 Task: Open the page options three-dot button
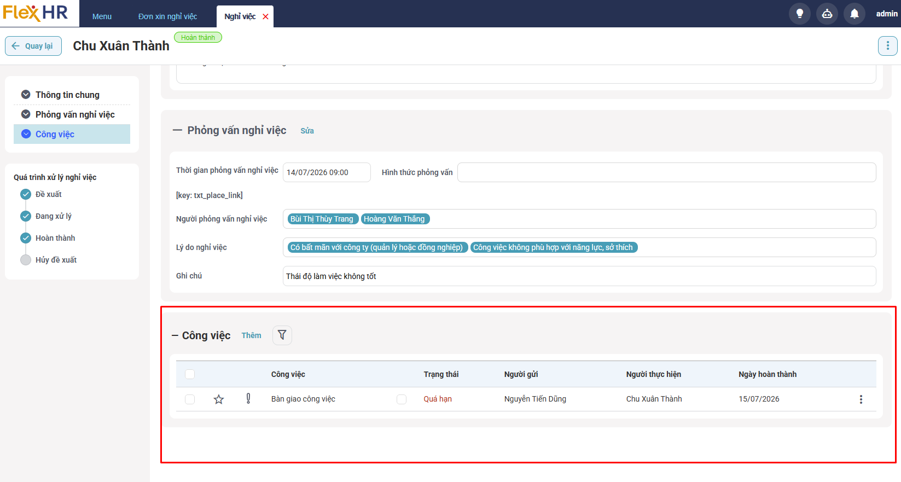(887, 46)
